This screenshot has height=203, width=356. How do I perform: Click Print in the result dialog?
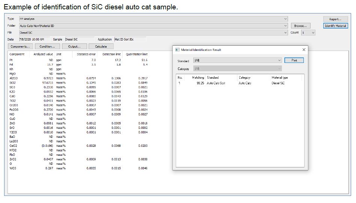(294, 60)
